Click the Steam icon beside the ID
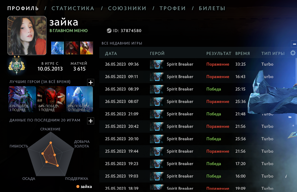This screenshot has height=192, width=297. point(109,31)
